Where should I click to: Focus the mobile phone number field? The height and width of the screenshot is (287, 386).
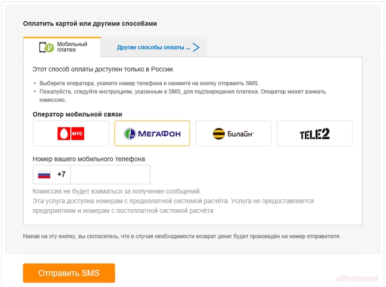click(x=109, y=174)
